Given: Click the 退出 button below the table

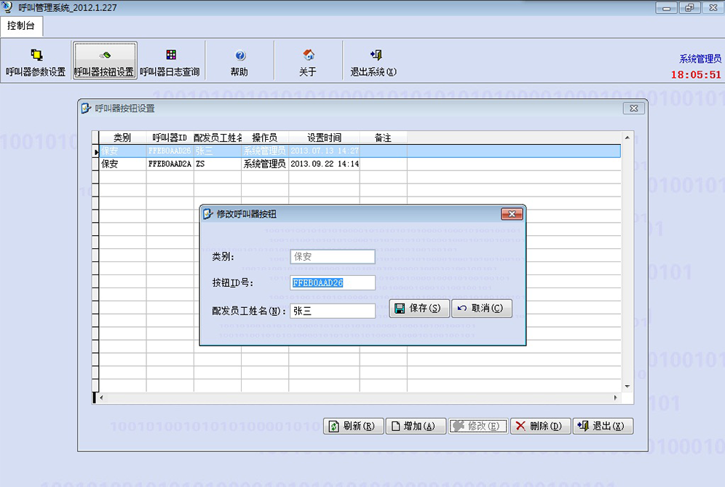Looking at the screenshot, I should pos(603,427).
